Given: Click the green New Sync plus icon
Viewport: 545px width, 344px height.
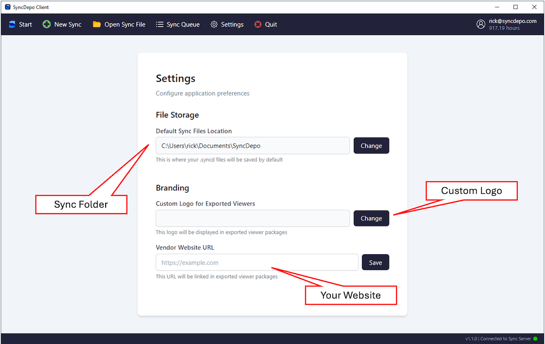Looking at the screenshot, I should 46,24.
